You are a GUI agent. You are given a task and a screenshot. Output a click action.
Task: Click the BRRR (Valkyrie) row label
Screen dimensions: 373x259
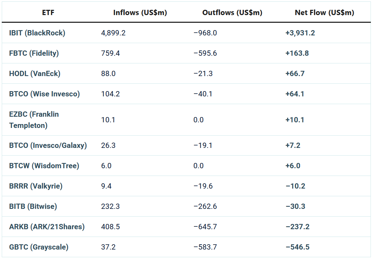36,186
